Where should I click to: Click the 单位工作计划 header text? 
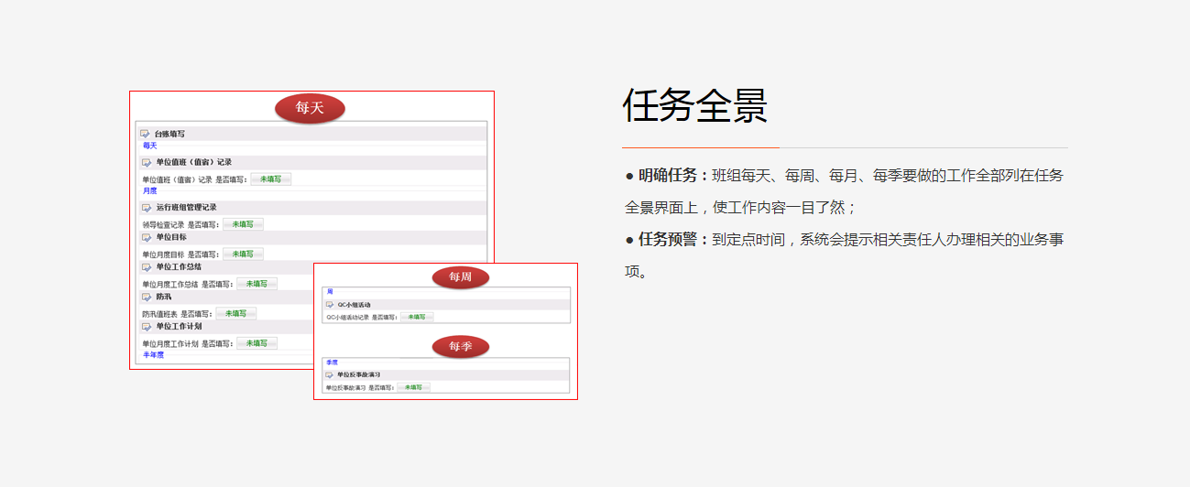179,327
